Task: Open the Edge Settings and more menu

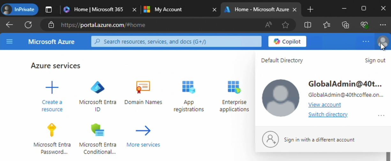Action: [383, 25]
